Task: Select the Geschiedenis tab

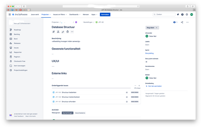Action: [80, 113]
